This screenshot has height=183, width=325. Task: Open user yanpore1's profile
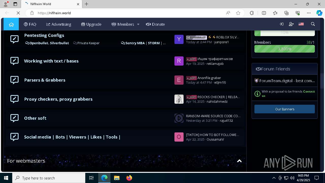[221, 42]
